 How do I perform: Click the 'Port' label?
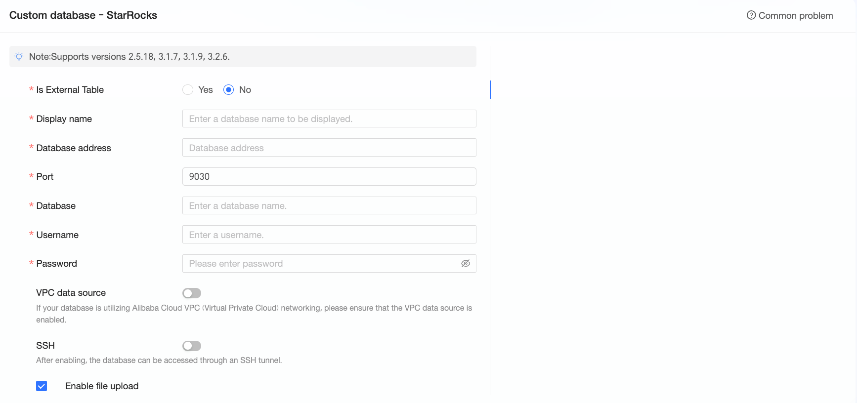45,177
